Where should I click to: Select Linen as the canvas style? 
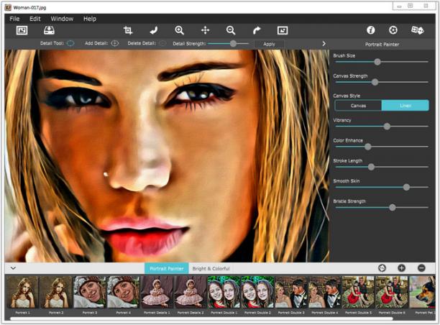pos(405,106)
